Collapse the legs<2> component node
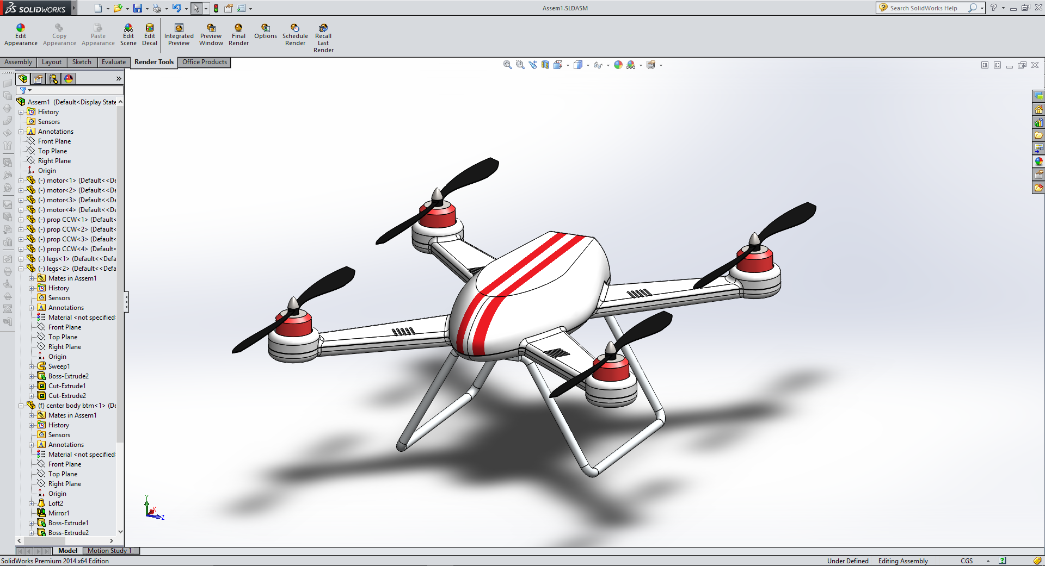Viewport: 1045px width, 566px height. click(x=21, y=269)
